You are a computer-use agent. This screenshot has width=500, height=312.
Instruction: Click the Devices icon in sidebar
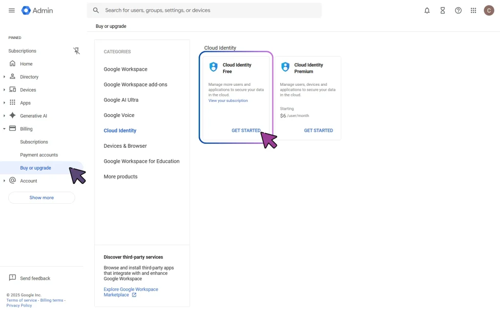coord(12,90)
